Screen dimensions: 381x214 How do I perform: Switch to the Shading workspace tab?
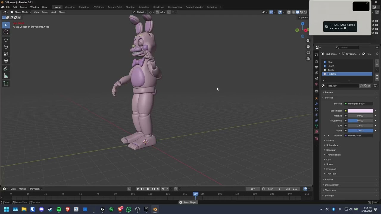tap(130, 7)
